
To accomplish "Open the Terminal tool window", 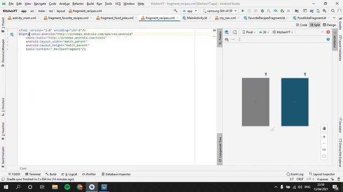I will click(33, 174).
